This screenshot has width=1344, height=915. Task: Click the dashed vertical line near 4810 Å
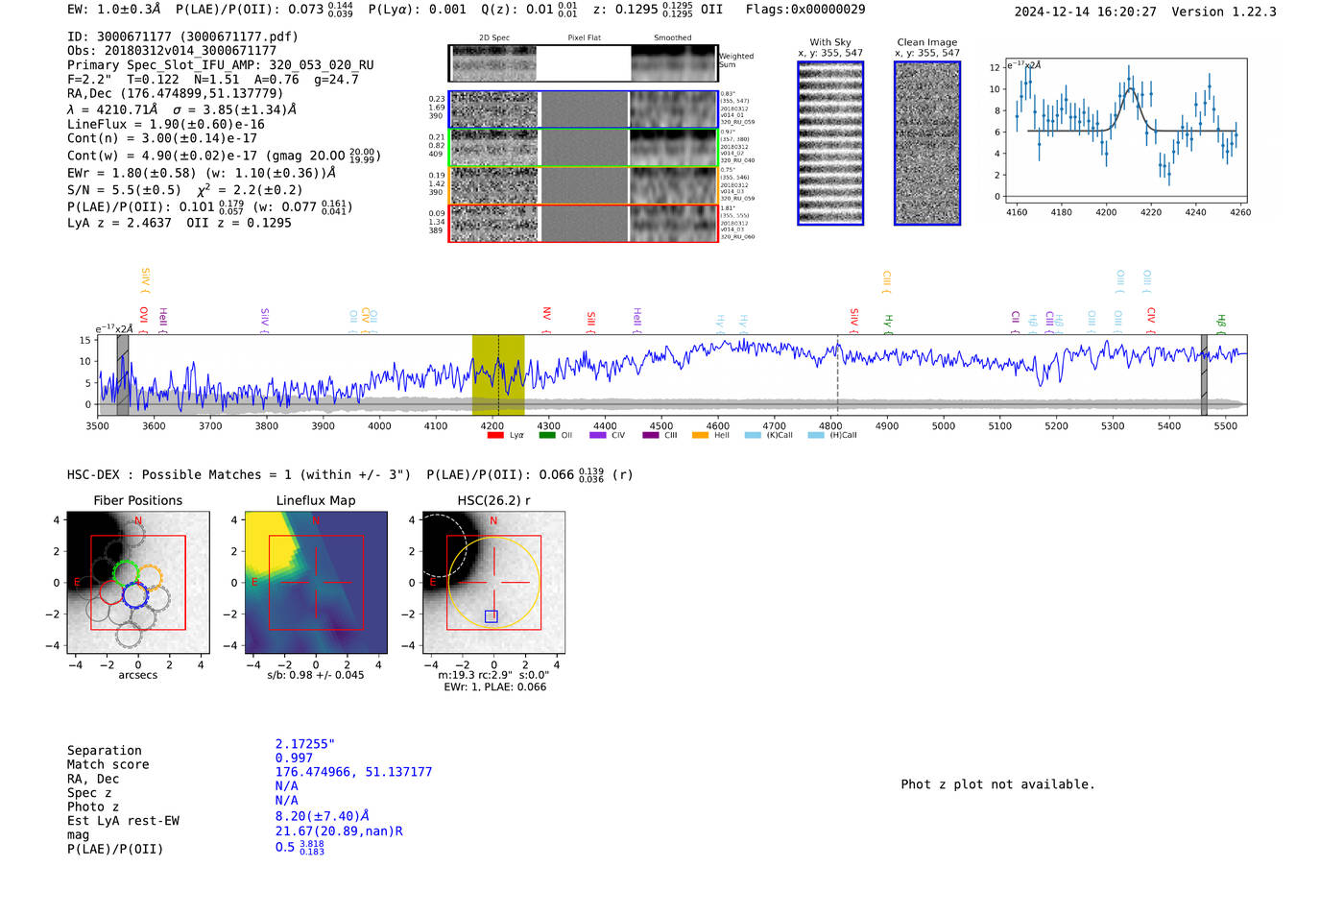[838, 375]
